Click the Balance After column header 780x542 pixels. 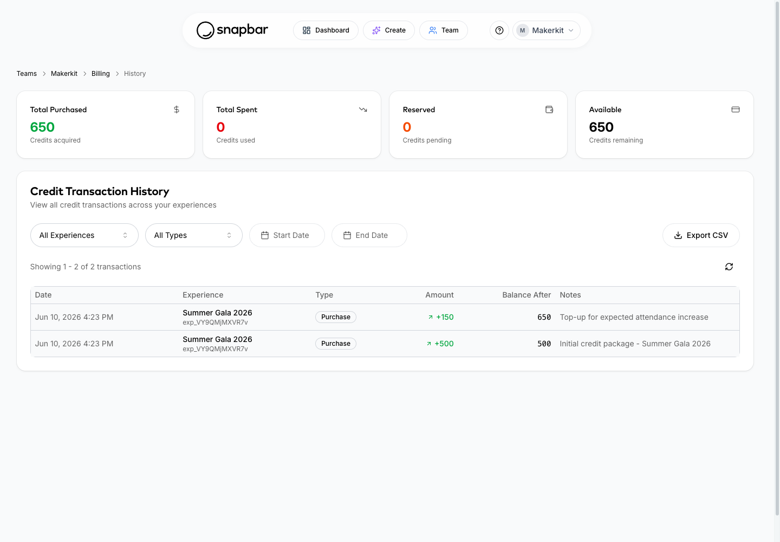526,295
